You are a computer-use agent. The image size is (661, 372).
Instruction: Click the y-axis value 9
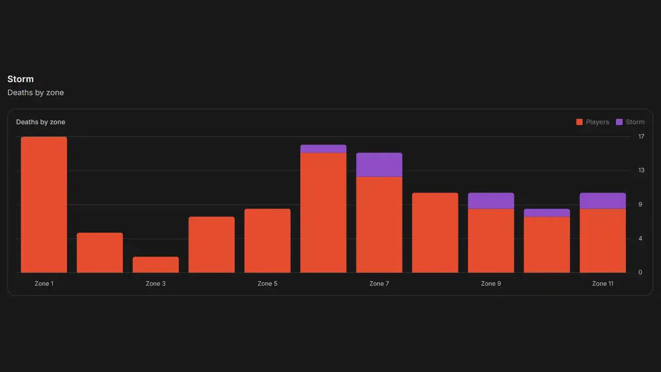tap(640, 205)
